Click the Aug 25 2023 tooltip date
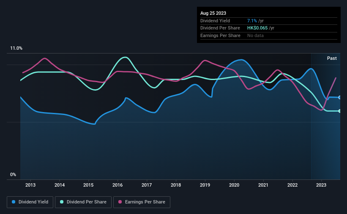 coord(213,13)
